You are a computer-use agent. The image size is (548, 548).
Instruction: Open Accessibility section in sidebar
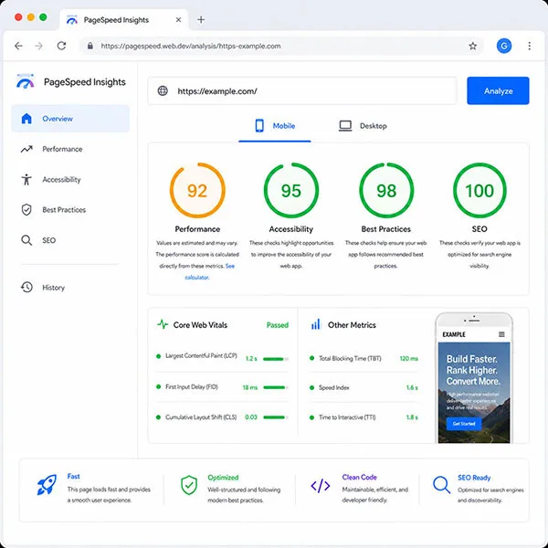point(70,180)
